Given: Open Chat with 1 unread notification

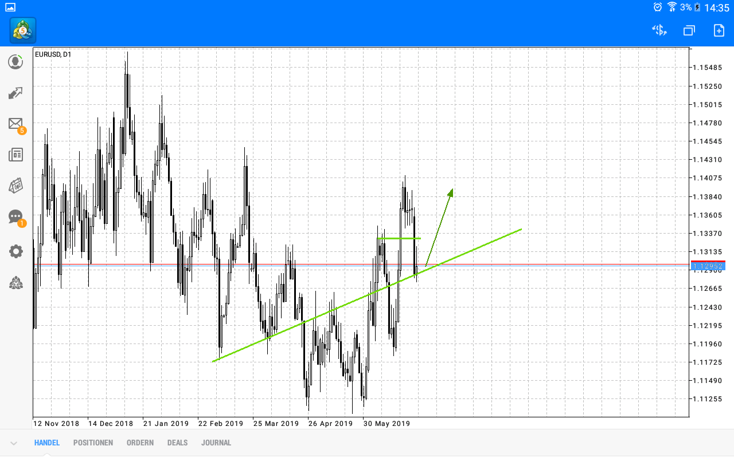Looking at the screenshot, I should coord(15,217).
